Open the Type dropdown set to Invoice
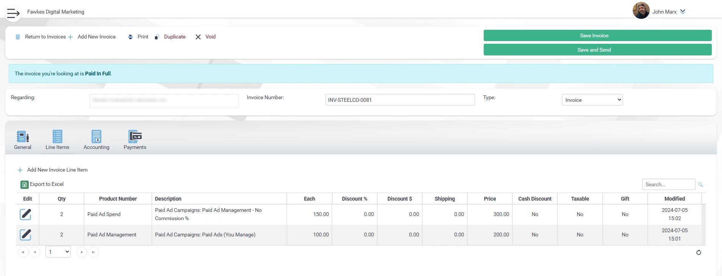This screenshot has width=722, height=276. pos(592,100)
